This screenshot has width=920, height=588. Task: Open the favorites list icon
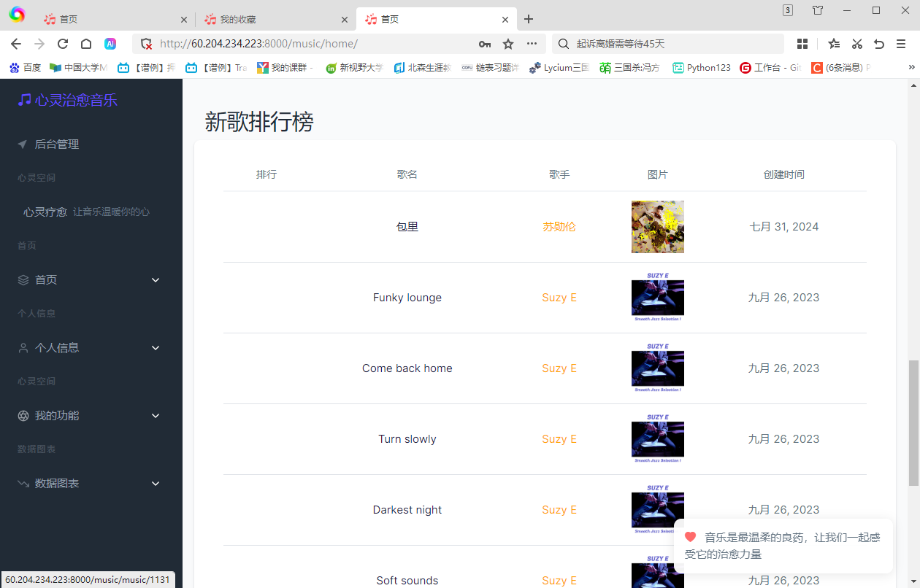tap(834, 44)
